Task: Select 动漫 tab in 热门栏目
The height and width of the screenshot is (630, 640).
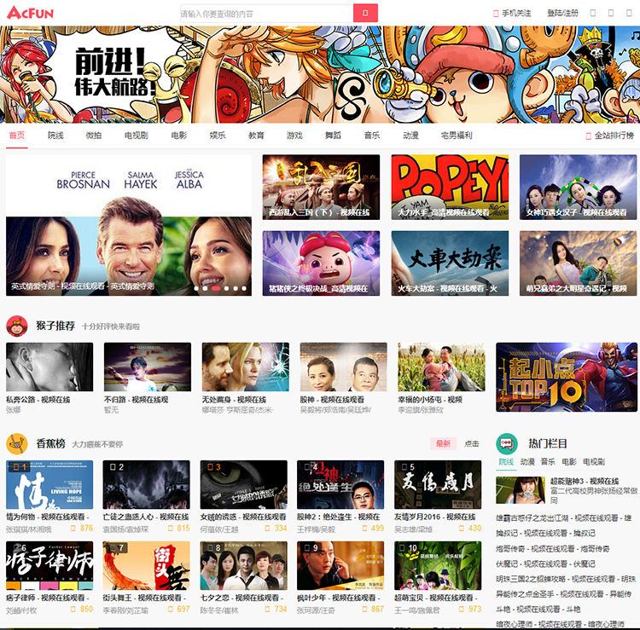Action: point(527,462)
